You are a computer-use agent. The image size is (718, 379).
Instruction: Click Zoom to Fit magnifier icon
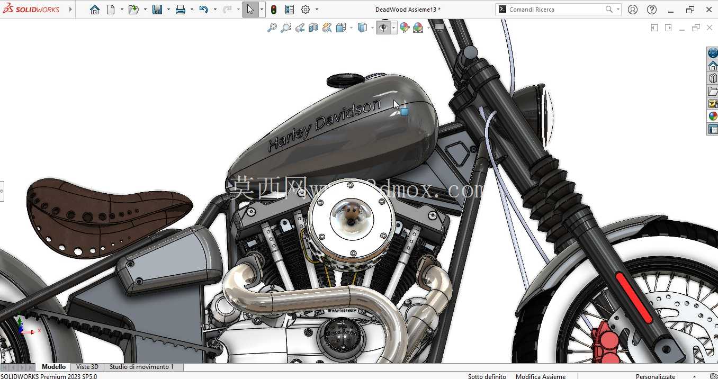[272, 28]
